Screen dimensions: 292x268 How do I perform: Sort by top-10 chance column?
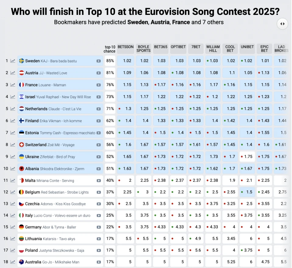pyautogui.click(x=110, y=49)
